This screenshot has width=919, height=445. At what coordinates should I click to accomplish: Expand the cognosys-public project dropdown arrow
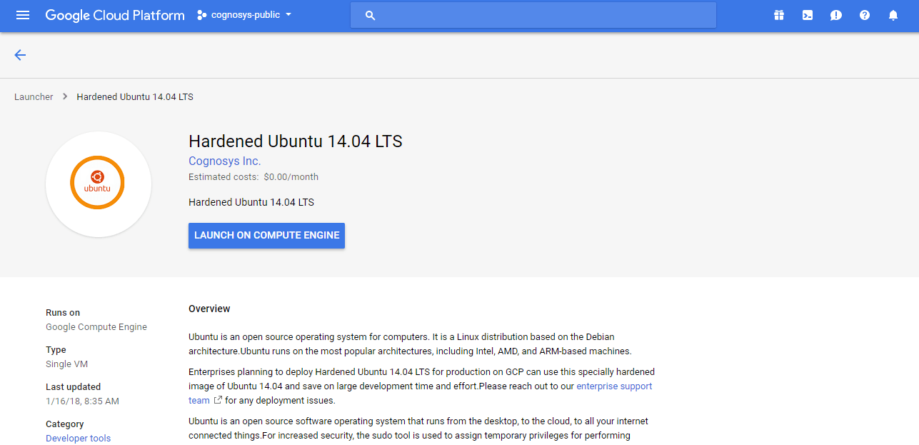coord(288,15)
